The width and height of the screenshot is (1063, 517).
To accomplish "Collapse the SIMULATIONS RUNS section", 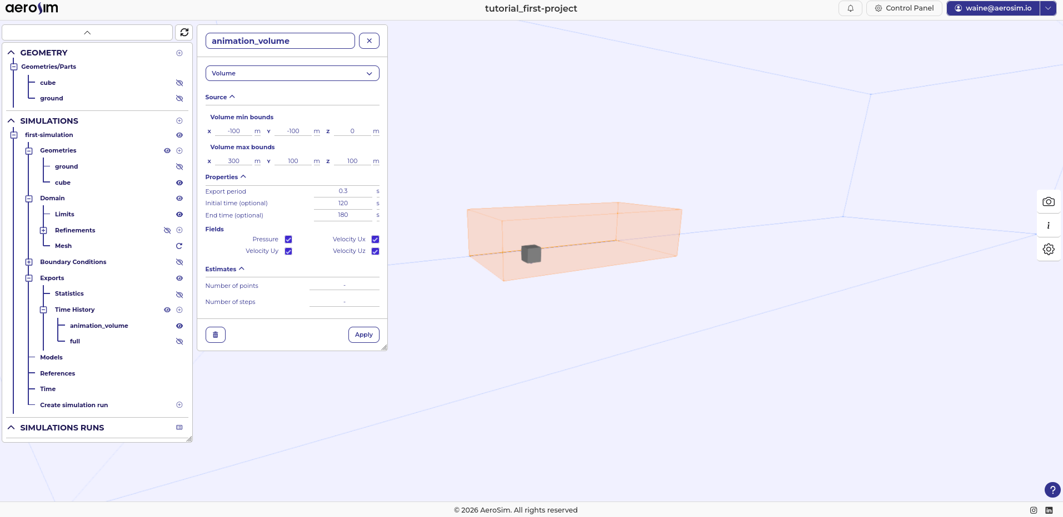I will pyautogui.click(x=11, y=427).
